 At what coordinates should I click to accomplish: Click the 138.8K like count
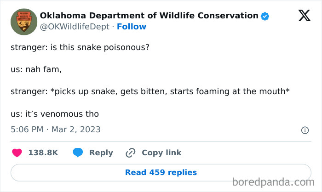pos(43,152)
